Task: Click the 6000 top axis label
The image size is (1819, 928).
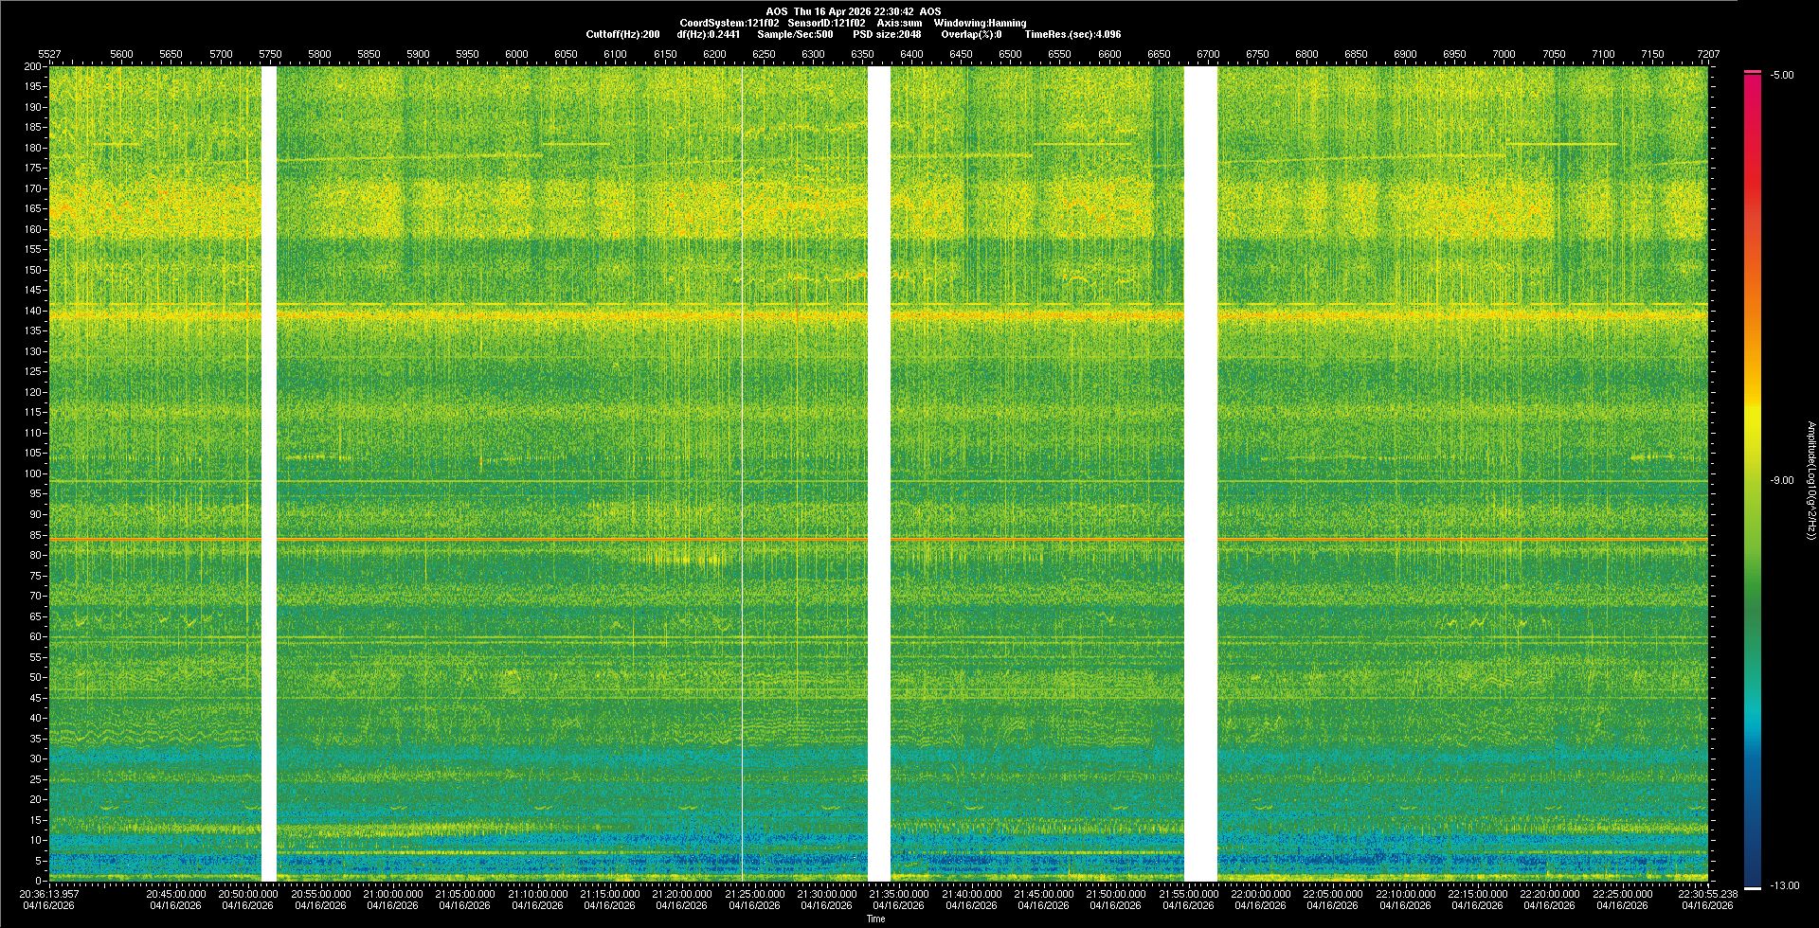Action: pyautogui.click(x=516, y=54)
